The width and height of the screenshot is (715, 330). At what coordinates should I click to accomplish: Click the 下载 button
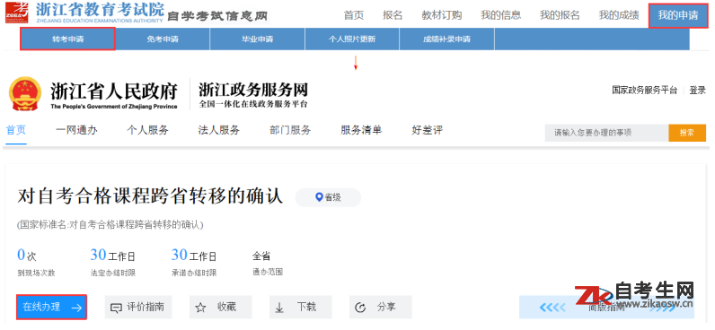click(301, 308)
